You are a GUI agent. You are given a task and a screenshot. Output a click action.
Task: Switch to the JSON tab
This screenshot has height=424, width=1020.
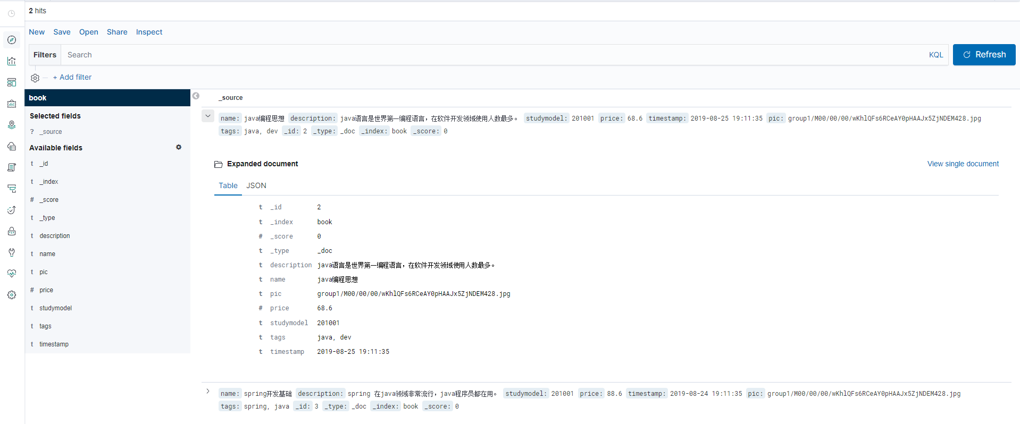pos(256,185)
